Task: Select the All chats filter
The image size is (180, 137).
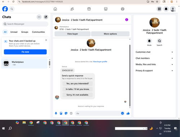Action: 5,32
